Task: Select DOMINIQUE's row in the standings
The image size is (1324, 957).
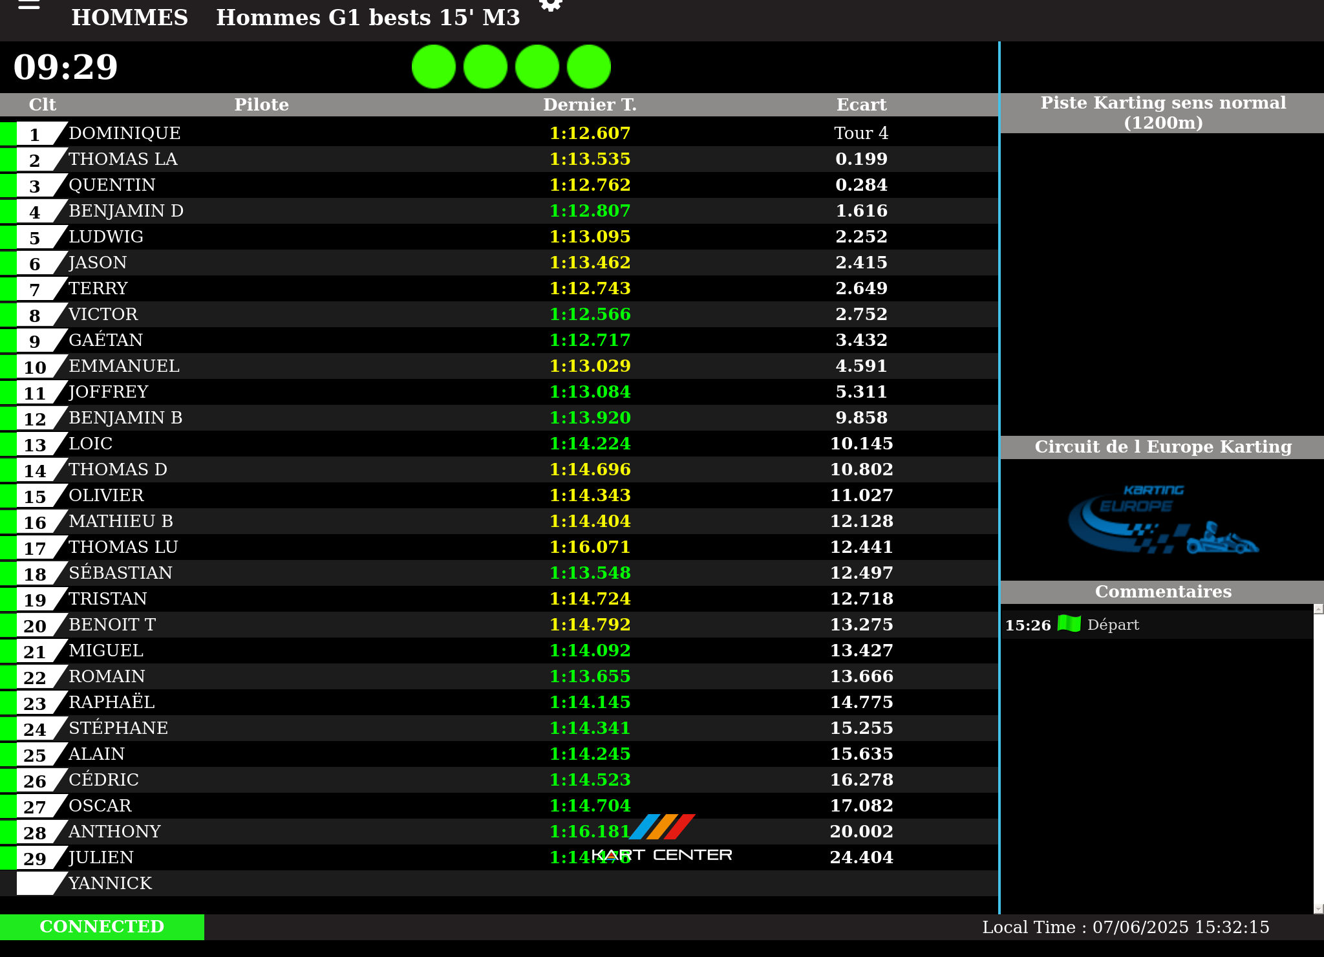Action: click(125, 133)
